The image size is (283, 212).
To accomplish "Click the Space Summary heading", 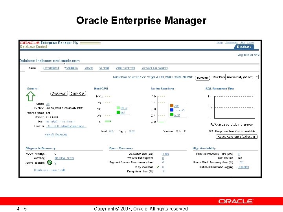I will click(121, 148).
